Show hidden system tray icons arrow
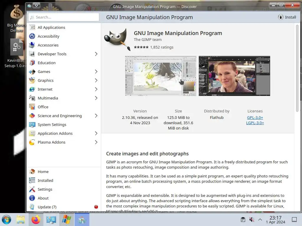The image size is (302, 226). tap(260, 220)
